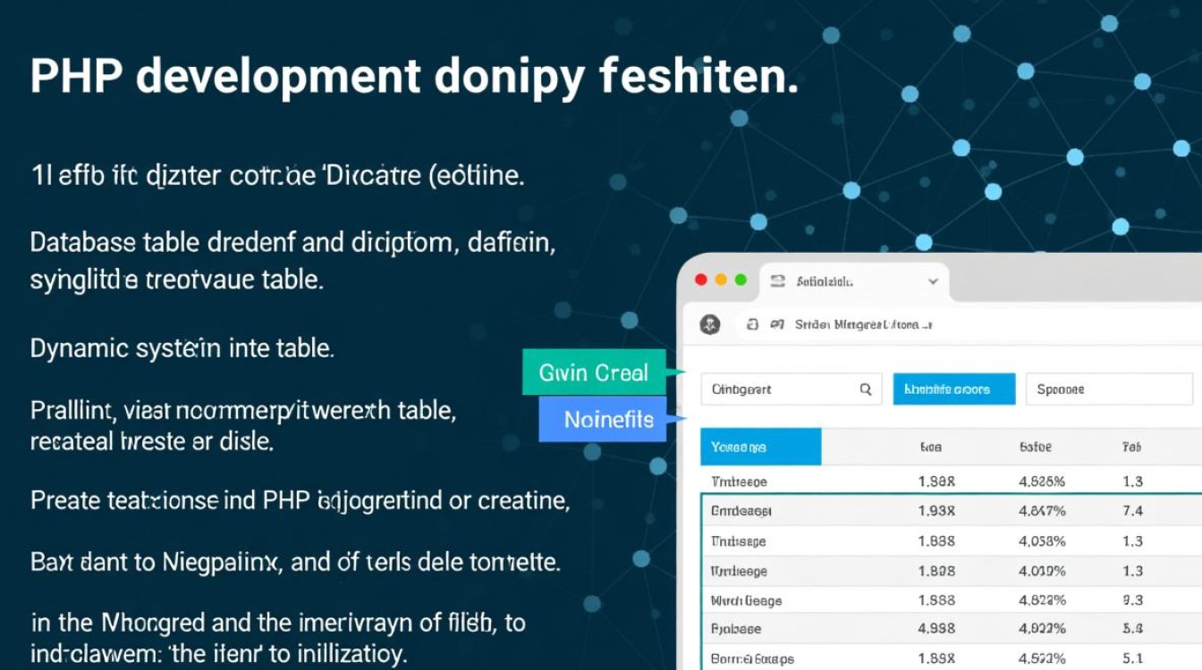Click the yellow window minimize dot
Screen dimensions: 1202x670
[722, 280]
